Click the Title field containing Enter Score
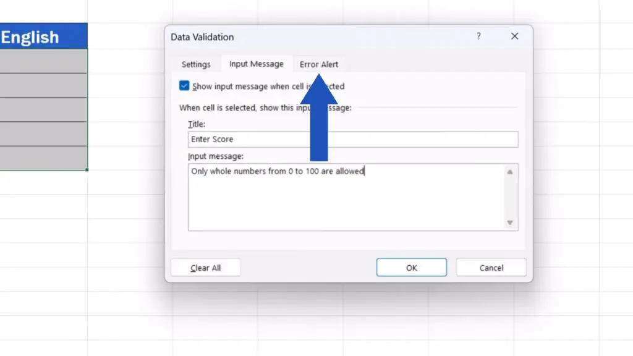This screenshot has width=633, height=356. (x=352, y=140)
